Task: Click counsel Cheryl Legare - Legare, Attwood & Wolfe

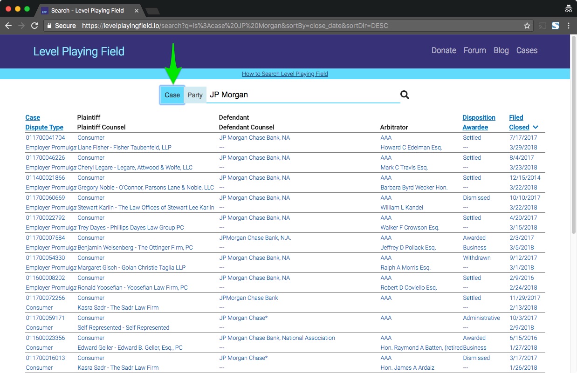Action: (x=135, y=168)
